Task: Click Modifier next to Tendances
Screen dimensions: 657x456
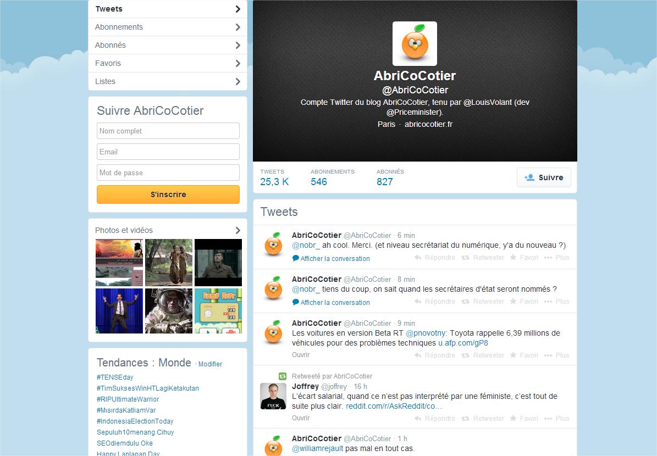Action: coord(210,364)
